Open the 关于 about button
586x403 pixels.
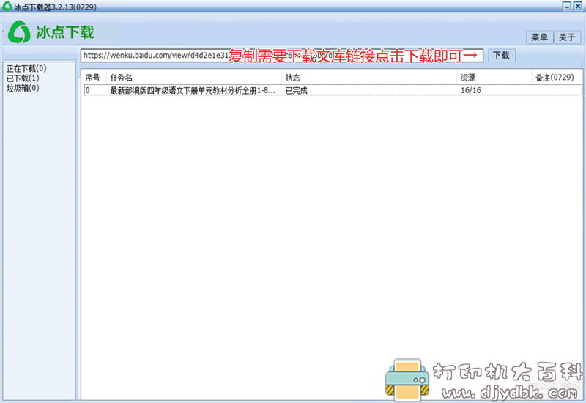[567, 37]
